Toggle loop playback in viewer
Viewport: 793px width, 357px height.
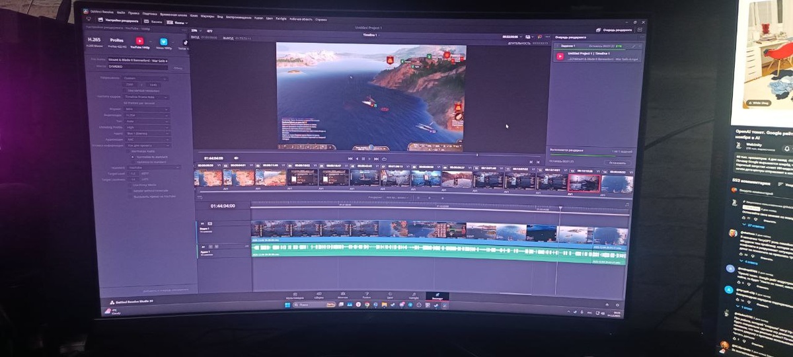[x=385, y=159]
